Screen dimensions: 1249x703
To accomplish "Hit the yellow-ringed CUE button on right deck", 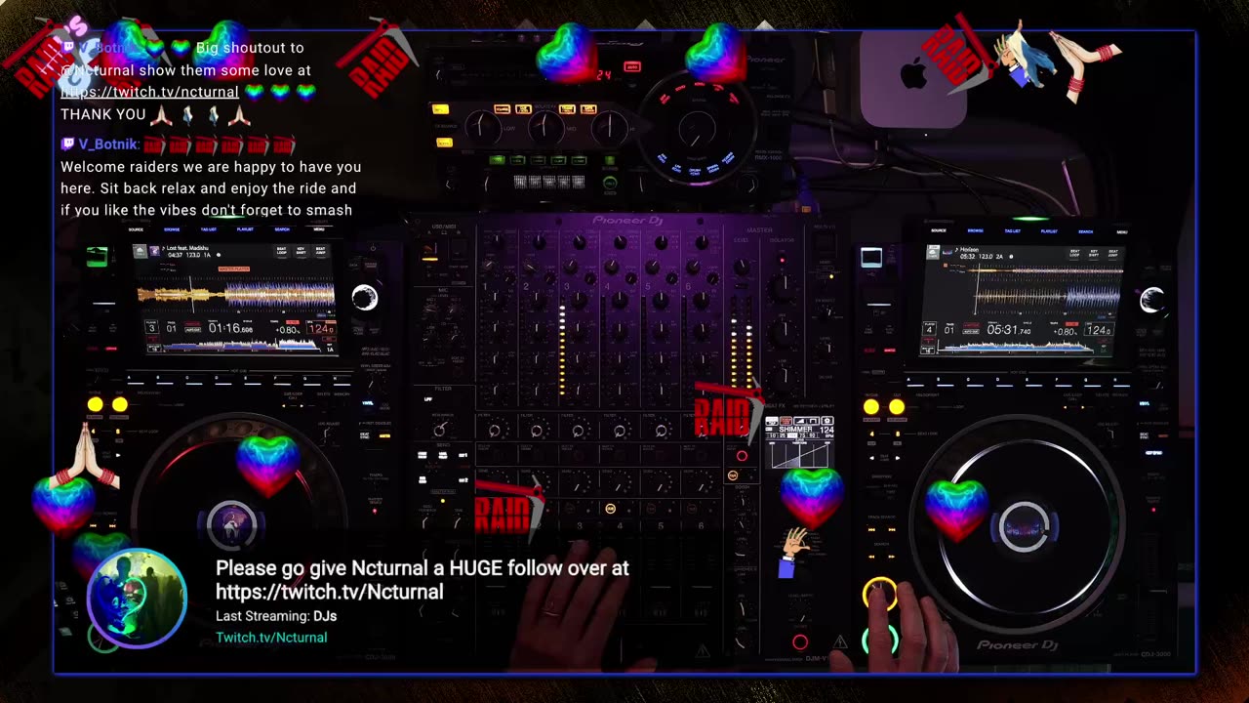I will click(x=879, y=594).
